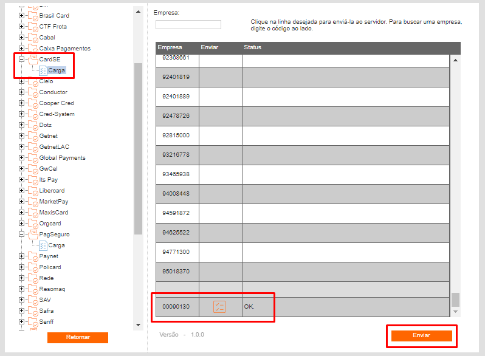Click the GetnetLAC folder icon
The height and width of the screenshot is (356, 485).
pyautogui.click(x=33, y=147)
